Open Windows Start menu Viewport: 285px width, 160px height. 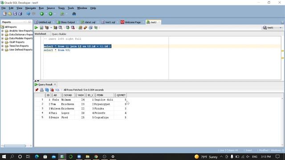click(x=4, y=156)
